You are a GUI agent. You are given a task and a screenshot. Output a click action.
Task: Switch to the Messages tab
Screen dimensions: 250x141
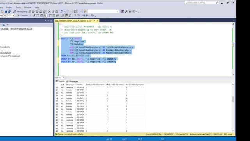pyautogui.click(x=72, y=81)
